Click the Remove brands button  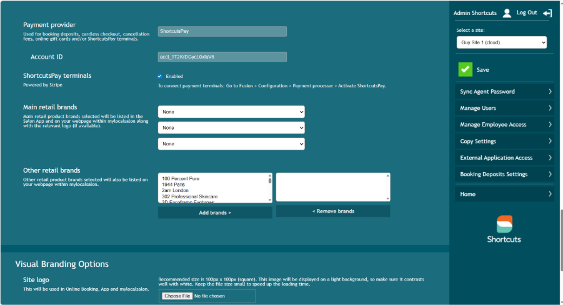click(333, 211)
